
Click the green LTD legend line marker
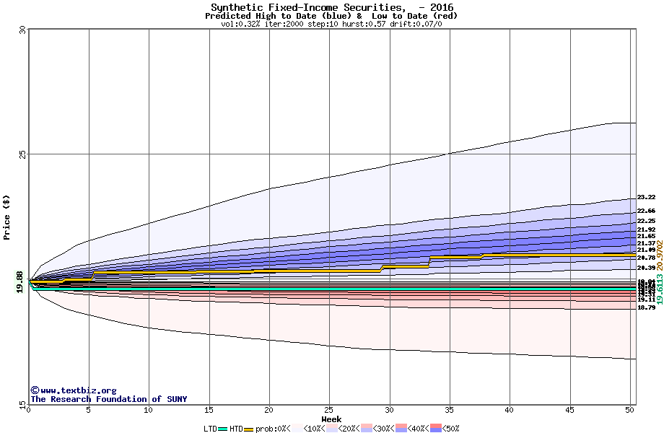pos(222,429)
